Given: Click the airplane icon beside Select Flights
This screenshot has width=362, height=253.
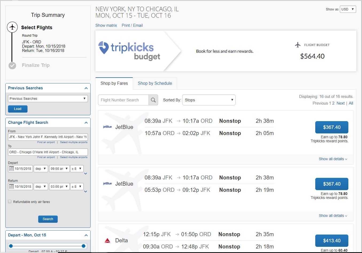Looking at the screenshot, I should tap(12, 27).
